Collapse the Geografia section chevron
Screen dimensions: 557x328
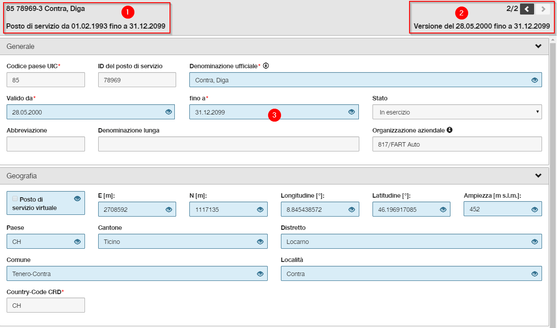(538, 176)
